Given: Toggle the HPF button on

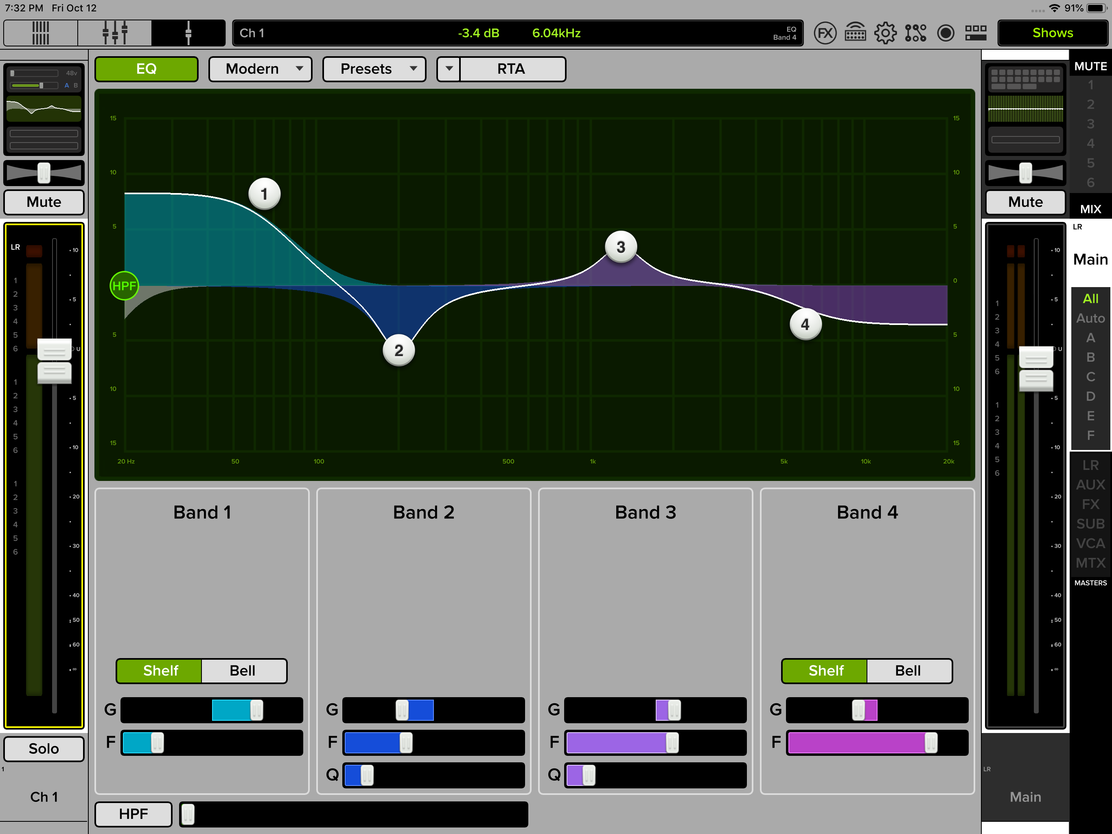Looking at the screenshot, I should pyautogui.click(x=133, y=813).
